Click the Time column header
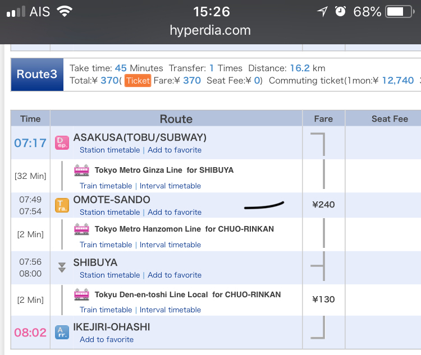This screenshot has width=421, height=355. tap(30, 118)
